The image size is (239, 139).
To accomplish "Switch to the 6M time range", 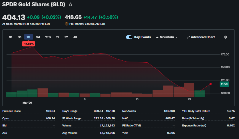I will pyautogui.click(x=38, y=37).
